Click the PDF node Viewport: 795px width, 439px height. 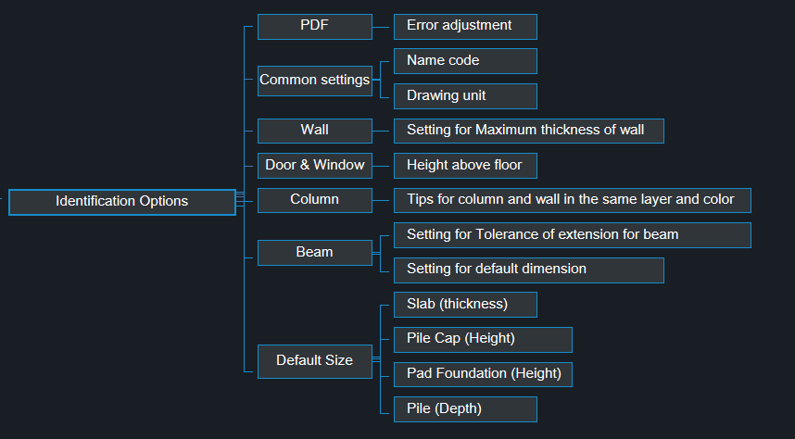click(314, 26)
